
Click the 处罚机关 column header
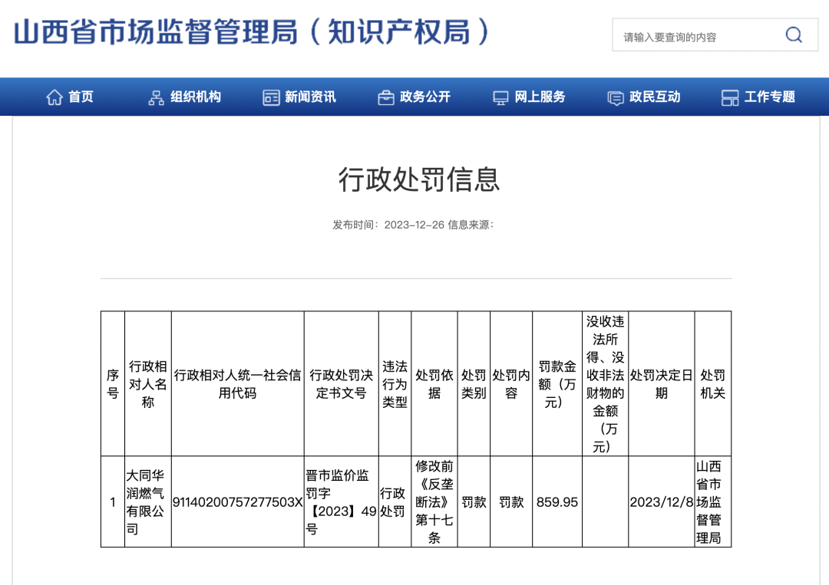712,384
